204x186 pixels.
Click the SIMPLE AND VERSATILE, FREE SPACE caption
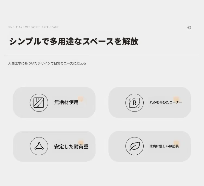point(33,27)
